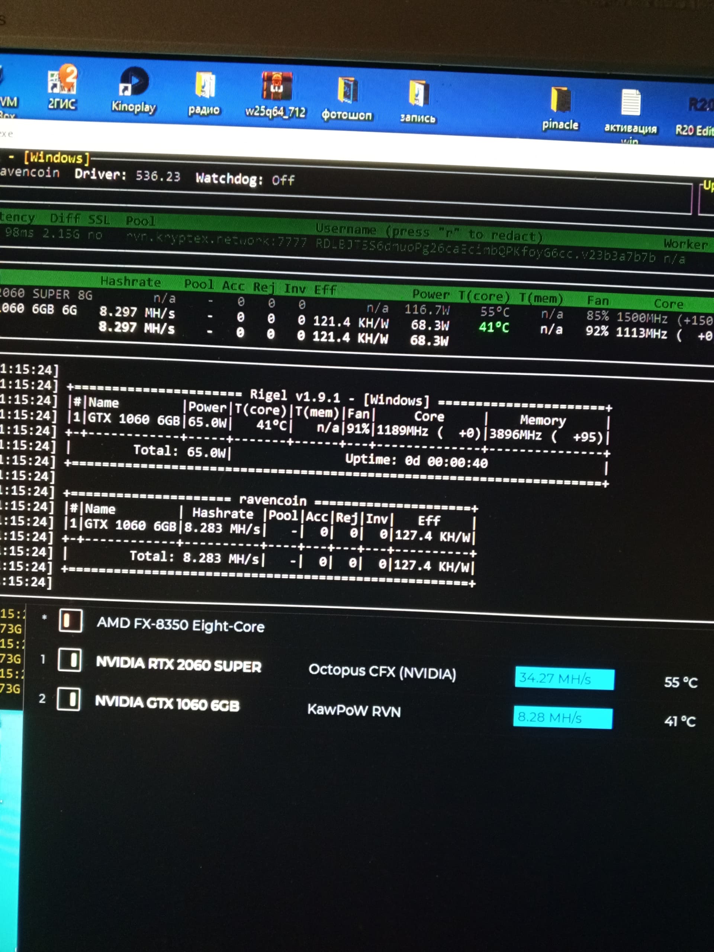
Task: Click the Driver: 536.23 value
Action: pos(128,175)
